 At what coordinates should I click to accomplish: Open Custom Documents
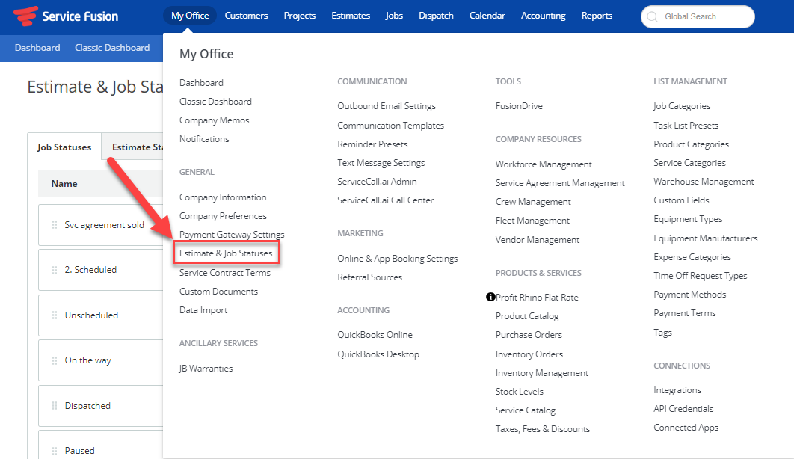point(219,292)
